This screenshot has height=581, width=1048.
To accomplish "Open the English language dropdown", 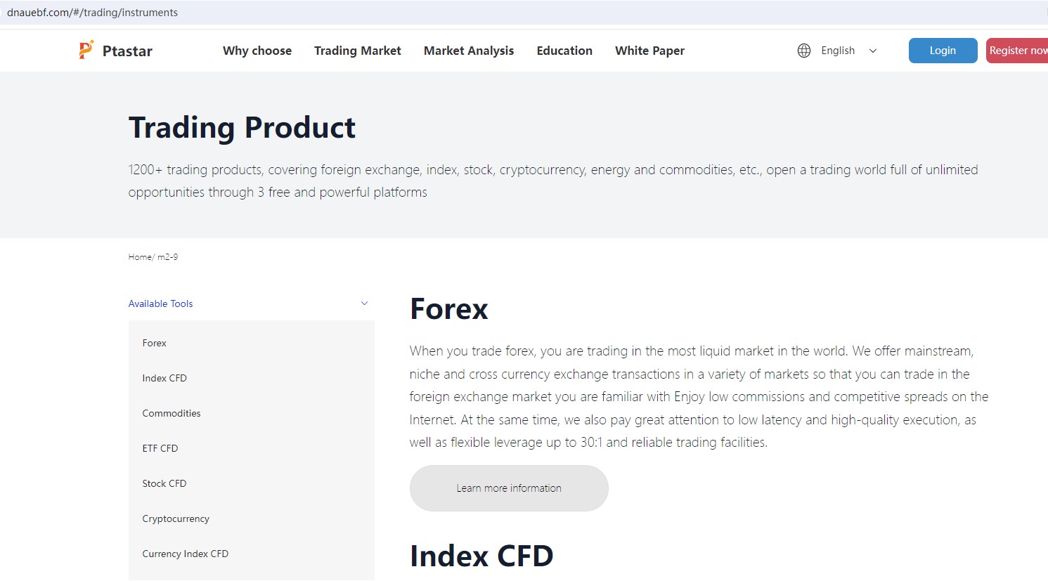I will [848, 51].
